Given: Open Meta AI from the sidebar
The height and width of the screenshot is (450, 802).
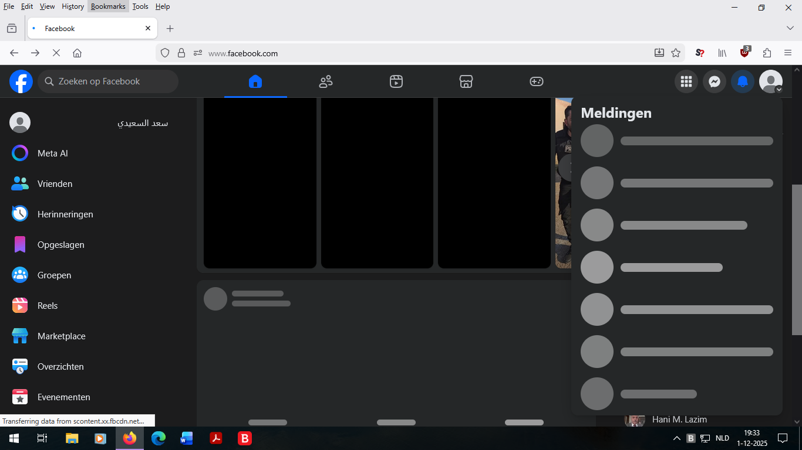Looking at the screenshot, I should coord(52,154).
